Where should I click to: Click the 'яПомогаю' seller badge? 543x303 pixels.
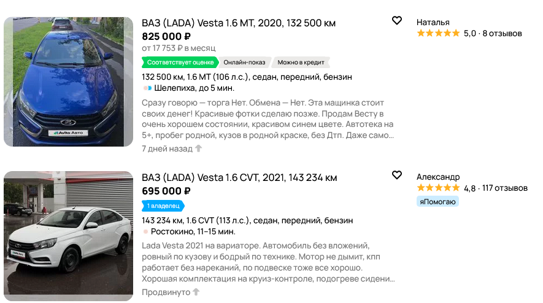point(437,201)
